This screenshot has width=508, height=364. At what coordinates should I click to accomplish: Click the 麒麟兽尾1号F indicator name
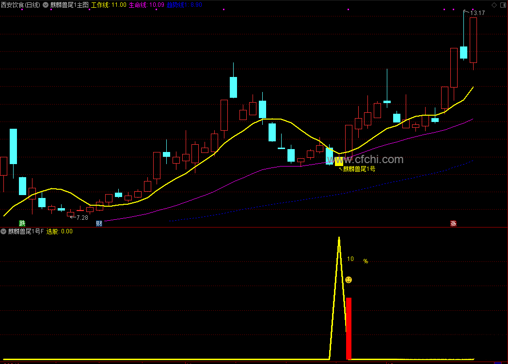[x=26, y=231]
